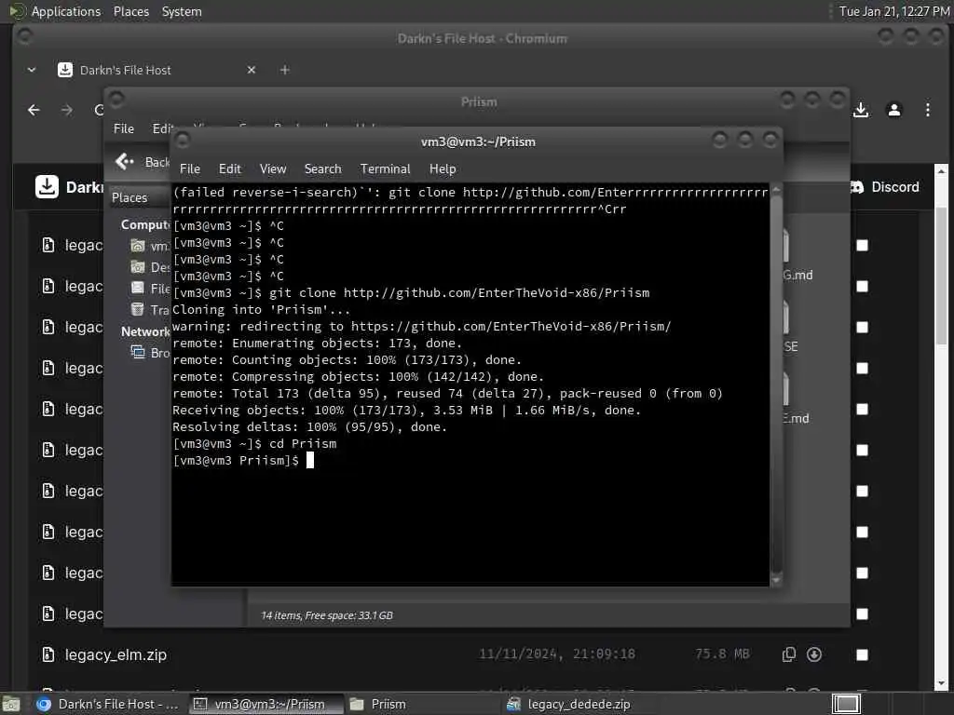Image resolution: width=954 pixels, height=715 pixels.
Task: Open File menu in Priism file manager
Action: pos(124,128)
